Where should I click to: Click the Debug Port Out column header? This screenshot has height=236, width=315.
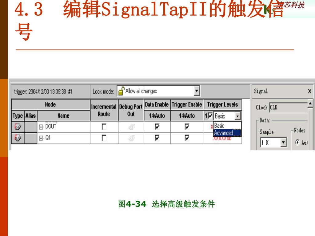pos(131,110)
